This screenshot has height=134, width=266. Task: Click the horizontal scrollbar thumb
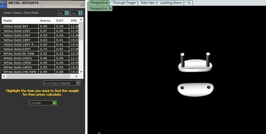[x=38, y=77]
